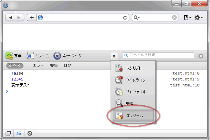Screen dimensions: 210x140
Task: Go back with the browser back arrow
Action: tap(10, 17)
